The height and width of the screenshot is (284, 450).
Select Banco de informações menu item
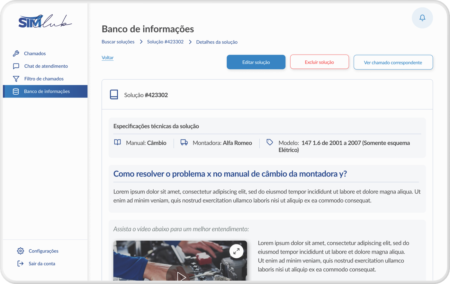(x=45, y=91)
